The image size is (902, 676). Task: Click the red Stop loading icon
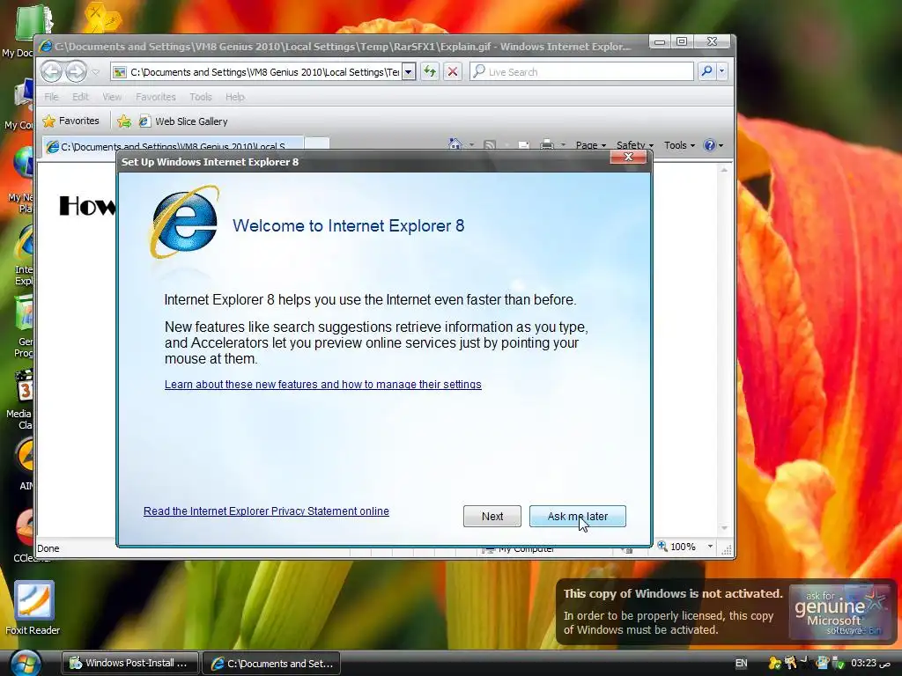click(x=453, y=72)
